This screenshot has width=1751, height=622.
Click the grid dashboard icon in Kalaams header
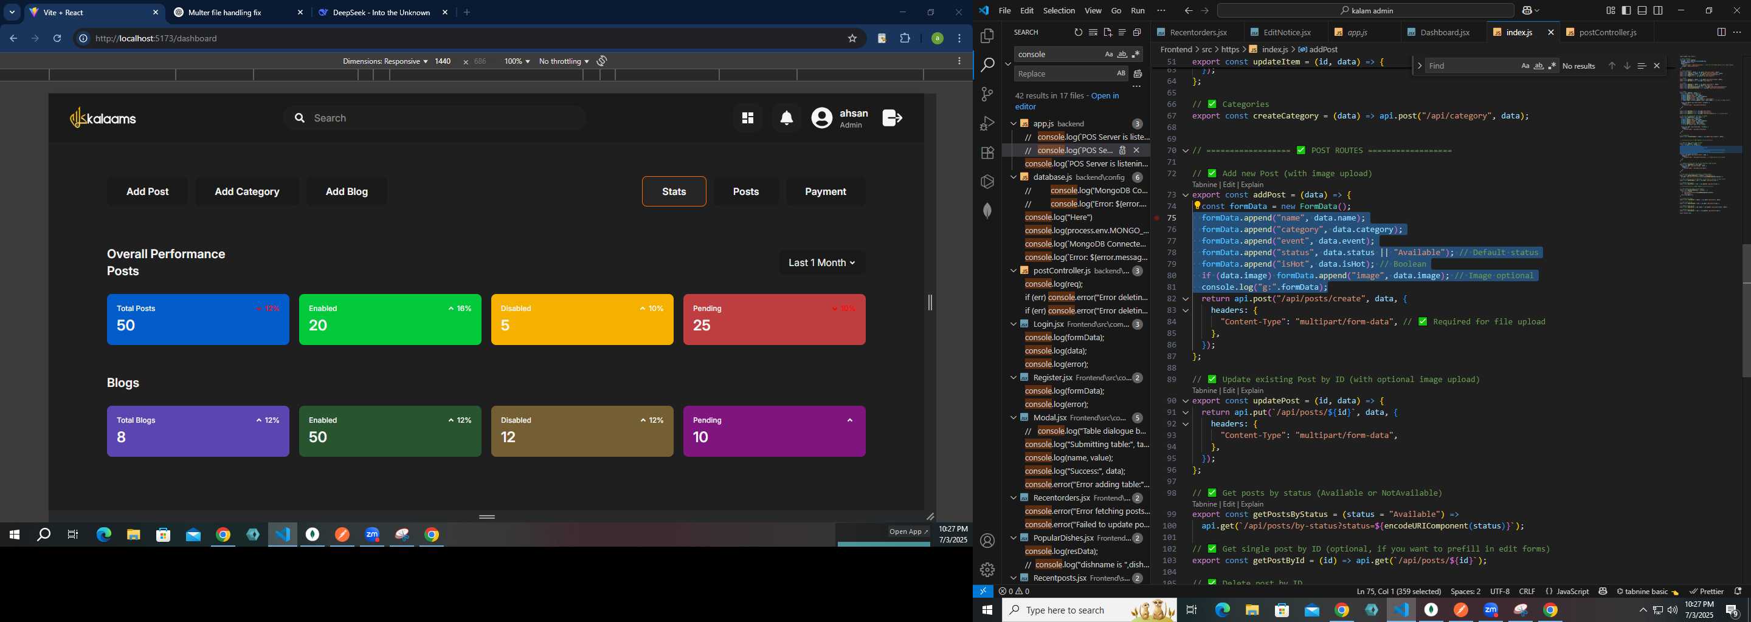[x=748, y=119]
